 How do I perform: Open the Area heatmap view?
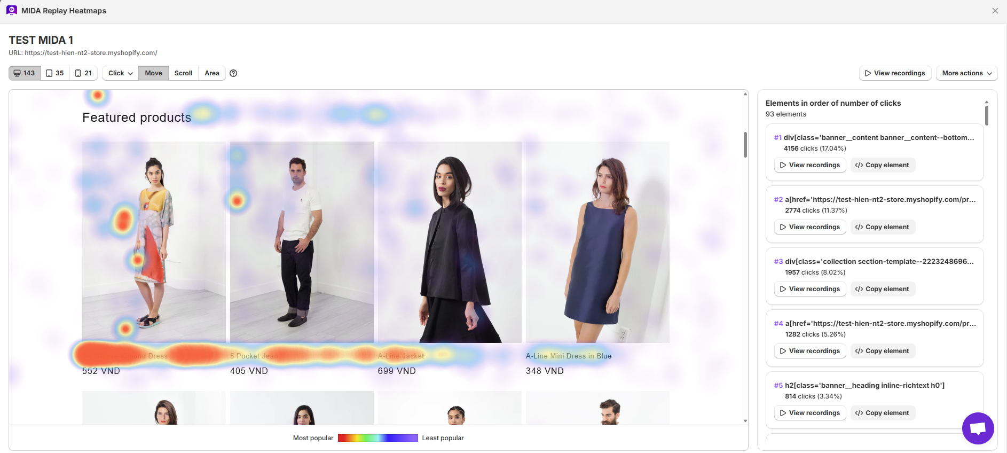tap(212, 73)
